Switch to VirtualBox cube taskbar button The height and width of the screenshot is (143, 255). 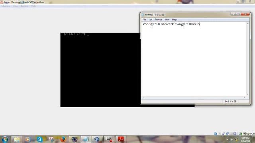[x=97, y=139]
